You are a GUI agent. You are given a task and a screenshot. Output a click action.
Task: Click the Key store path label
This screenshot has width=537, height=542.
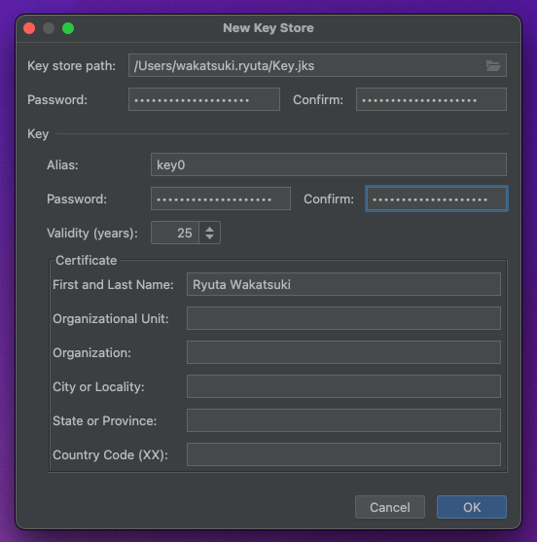click(x=72, y=65)
